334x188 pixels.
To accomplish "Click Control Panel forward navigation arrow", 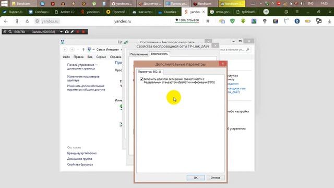I will (72, 50).
